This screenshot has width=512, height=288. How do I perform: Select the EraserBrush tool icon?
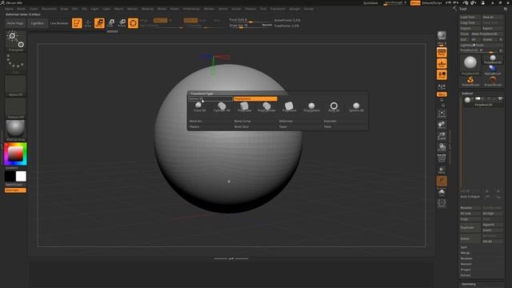pos(493,82)
